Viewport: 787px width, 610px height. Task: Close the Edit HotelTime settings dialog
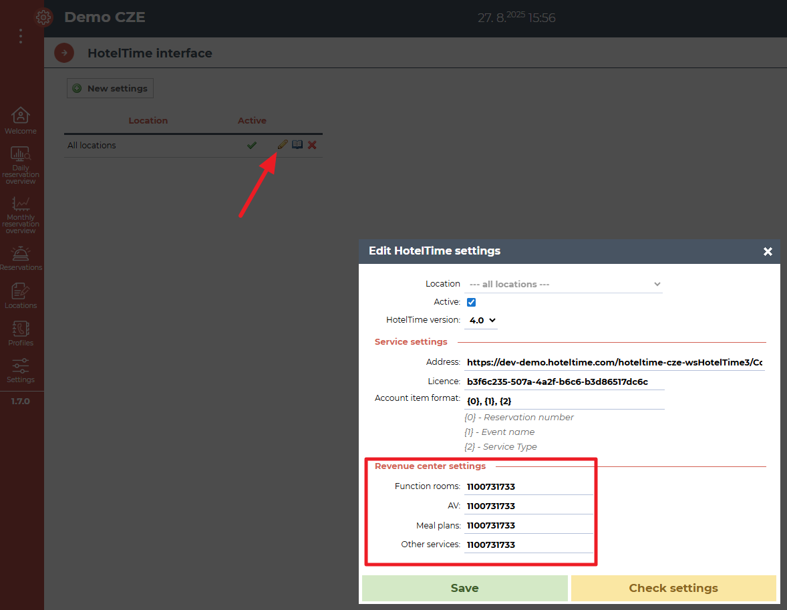pos(768,251)
